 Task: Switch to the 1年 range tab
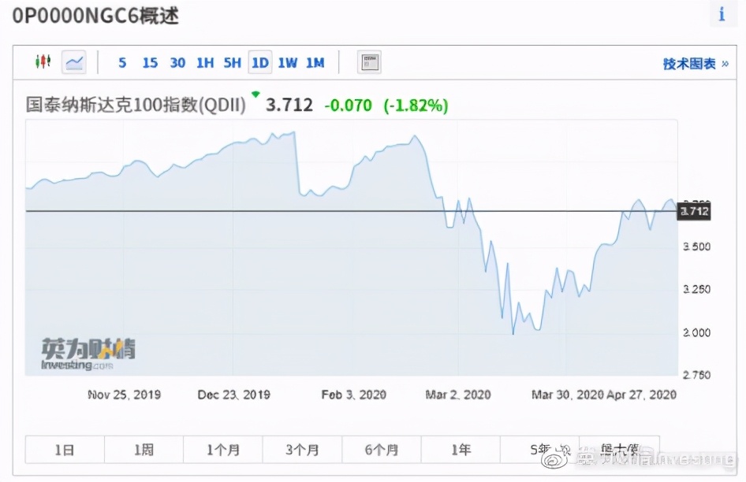pos(461,449)
